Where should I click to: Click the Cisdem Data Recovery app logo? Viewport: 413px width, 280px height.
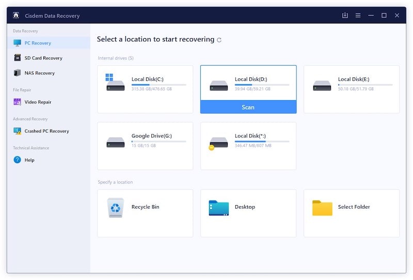coord(17,15)
